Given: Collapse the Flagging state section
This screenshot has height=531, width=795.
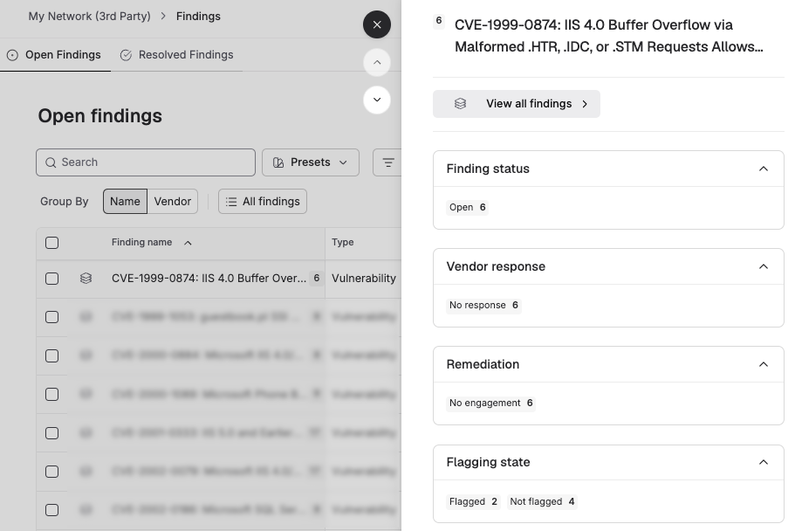Looking at the screenshot, I should click(x=764, y=462).
